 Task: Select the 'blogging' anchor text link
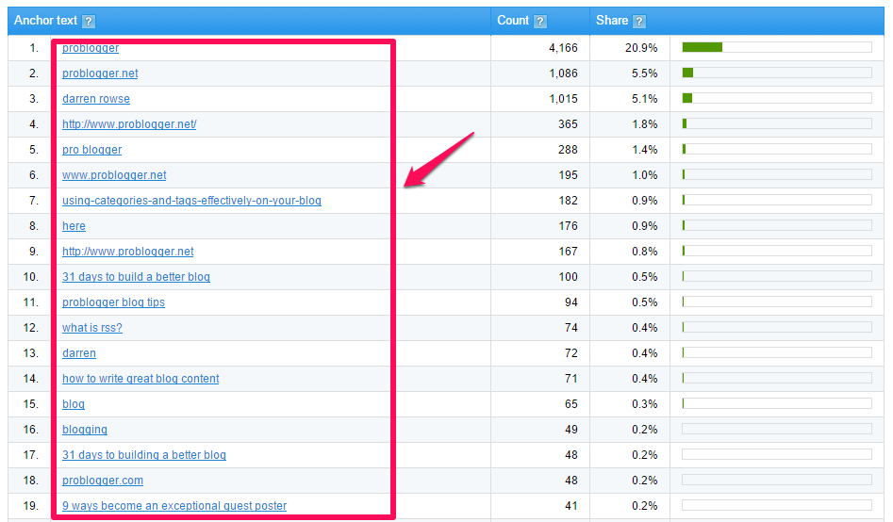click(85, 430)
